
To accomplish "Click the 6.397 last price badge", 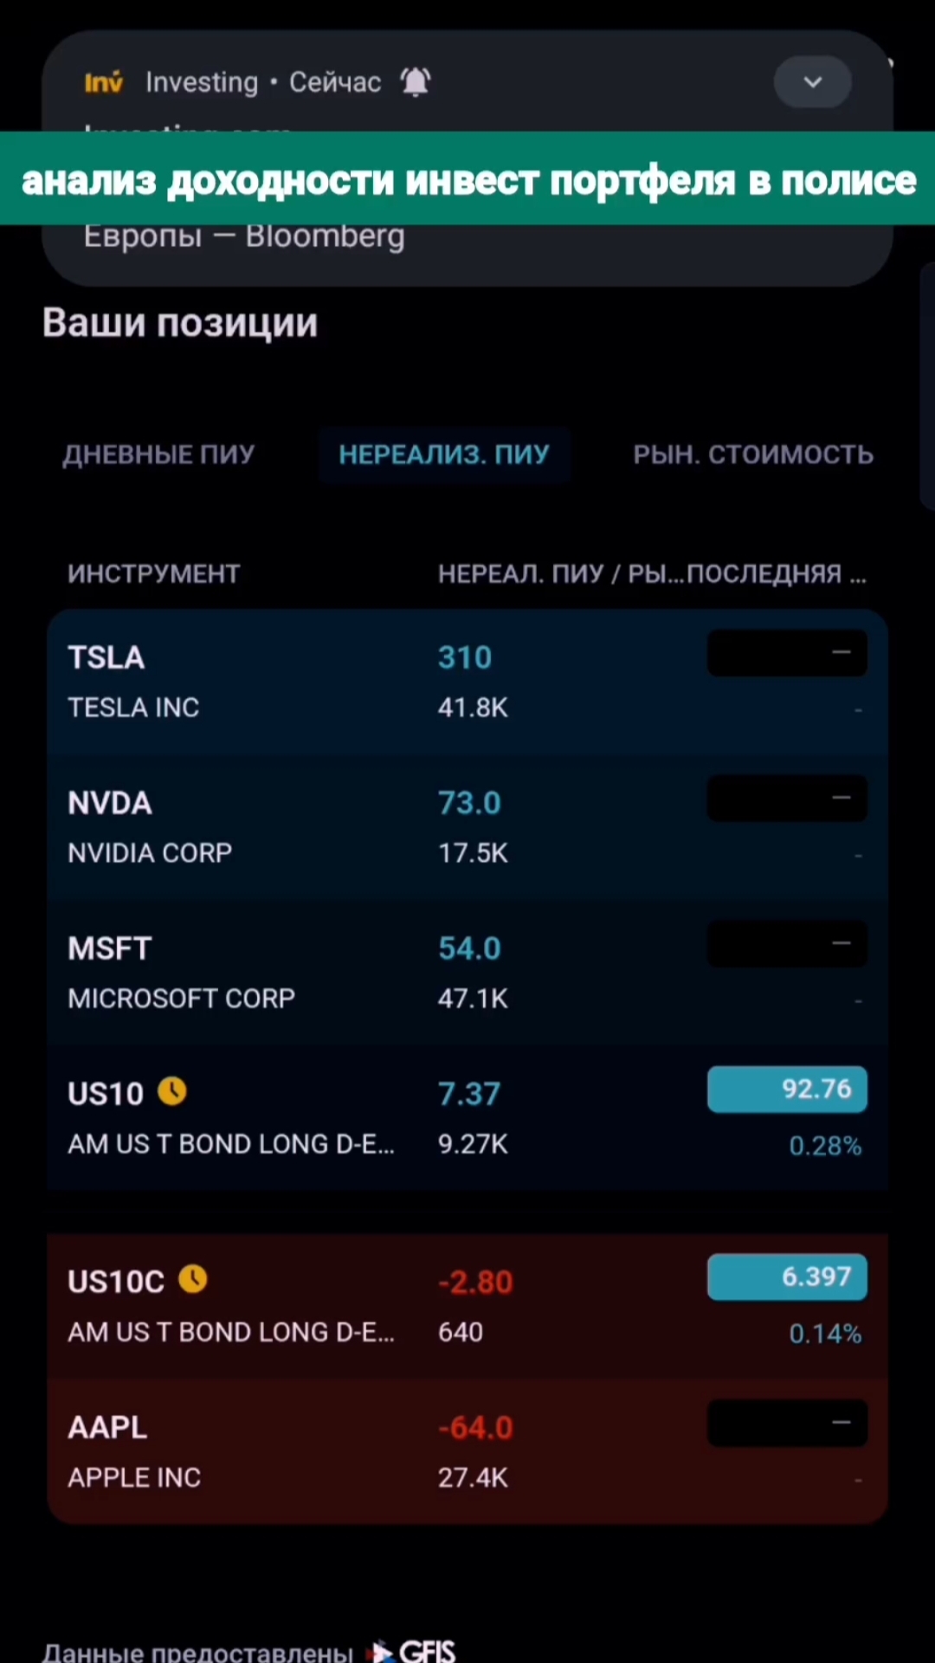I will 787,1277.
